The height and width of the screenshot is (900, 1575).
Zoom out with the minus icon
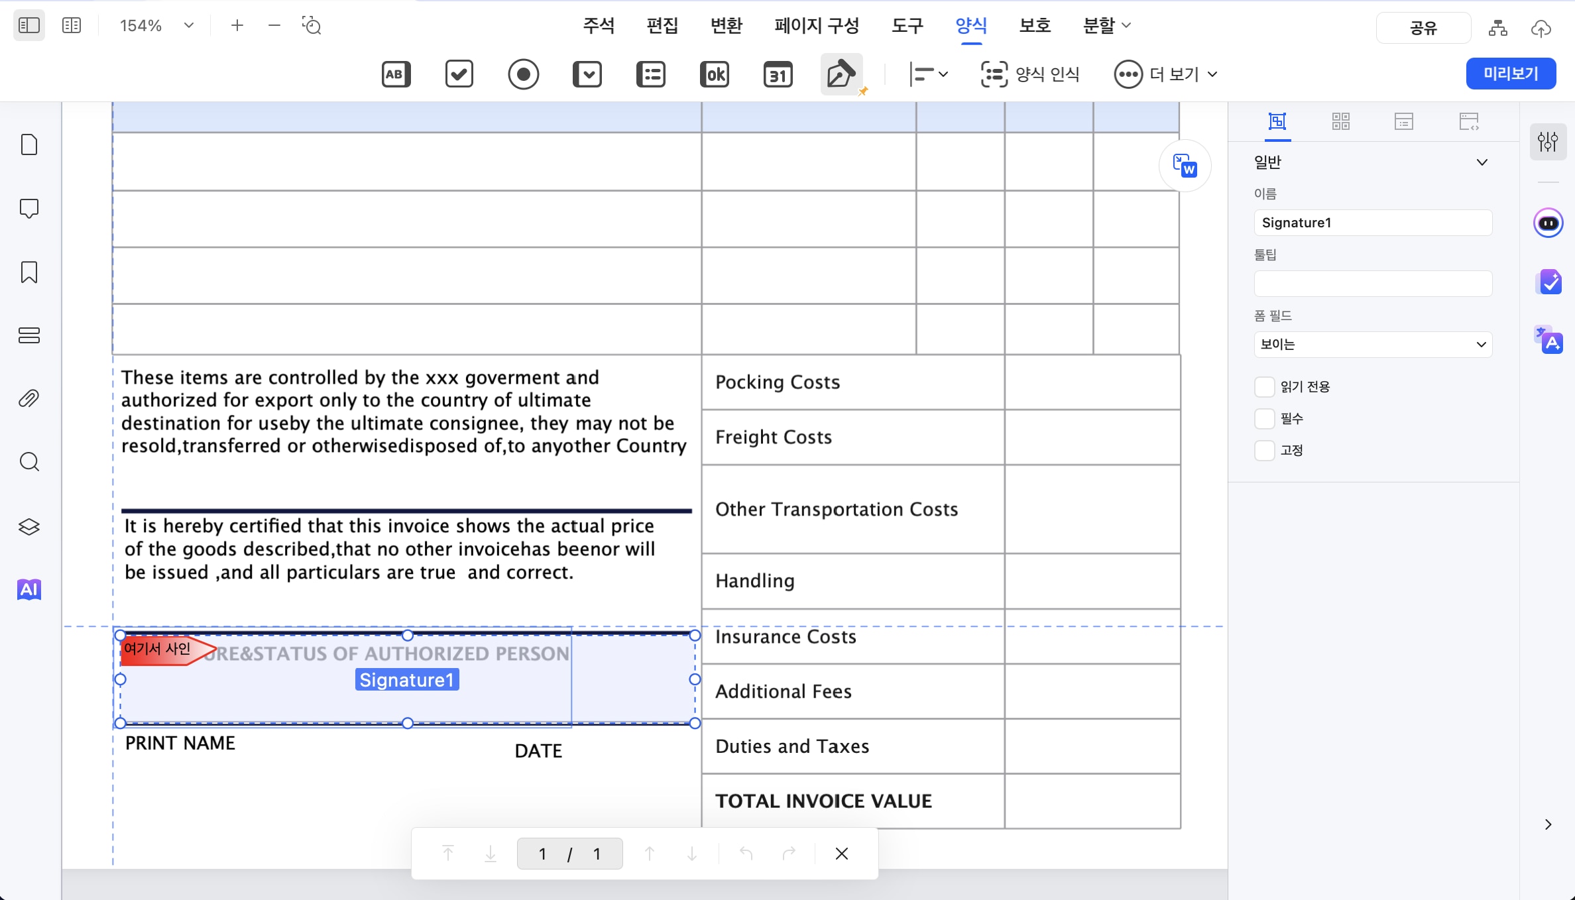click(x=274, y=26)
